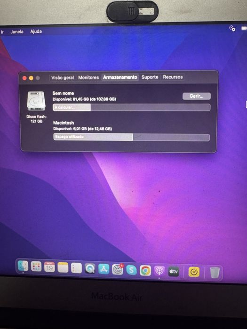The width and height of the screenshot is (247, 329).
Task: Open the Suporte tab
Action: [150, 77]
